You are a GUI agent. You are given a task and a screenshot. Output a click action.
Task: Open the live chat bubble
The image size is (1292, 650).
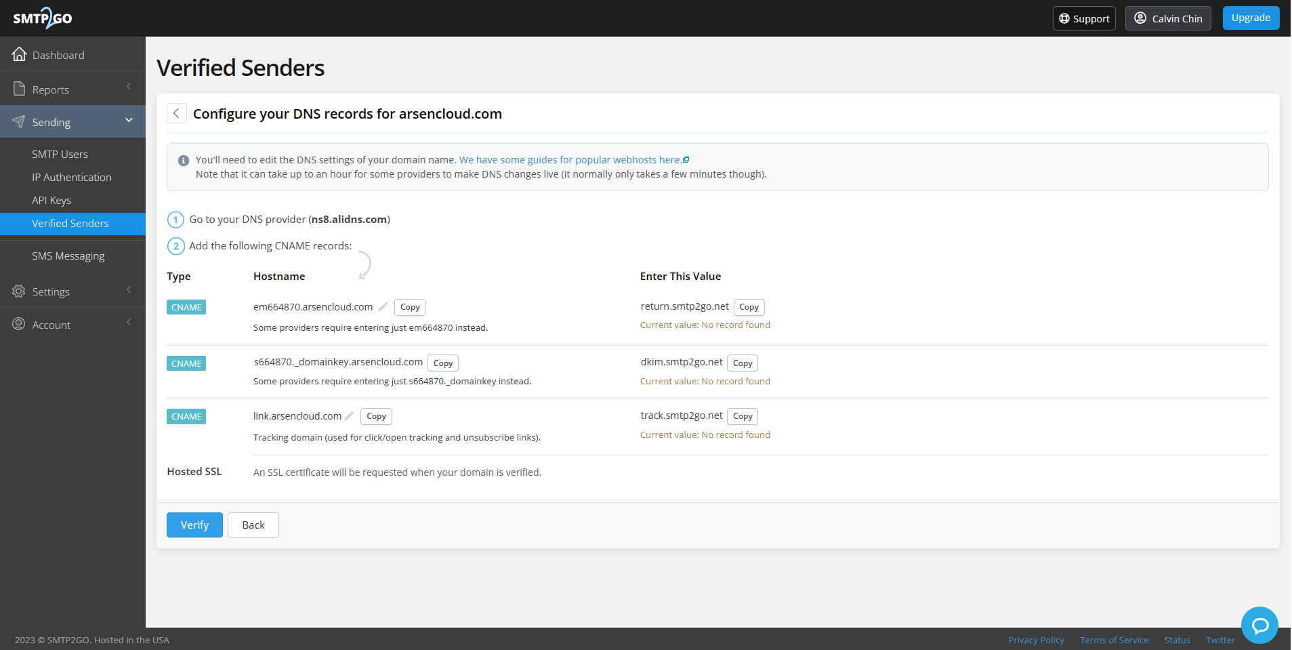(1259, 625)
